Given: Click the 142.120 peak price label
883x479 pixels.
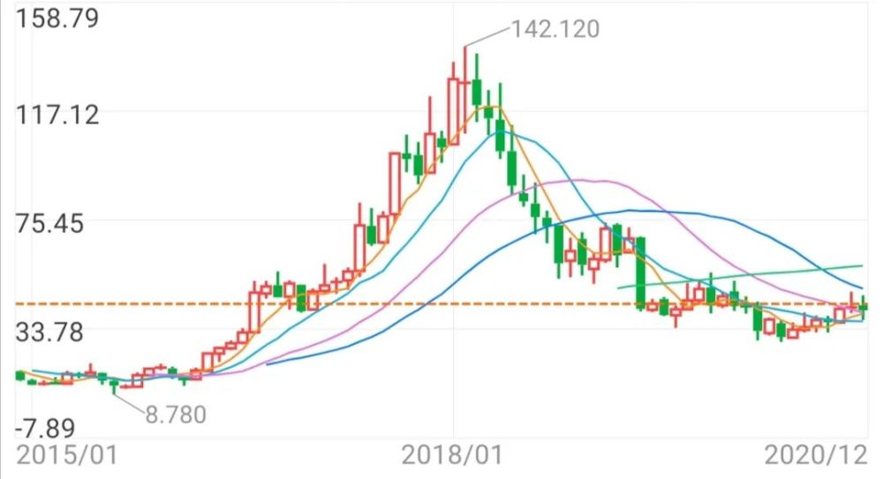Looking at the screenshot, I should 555,29.
